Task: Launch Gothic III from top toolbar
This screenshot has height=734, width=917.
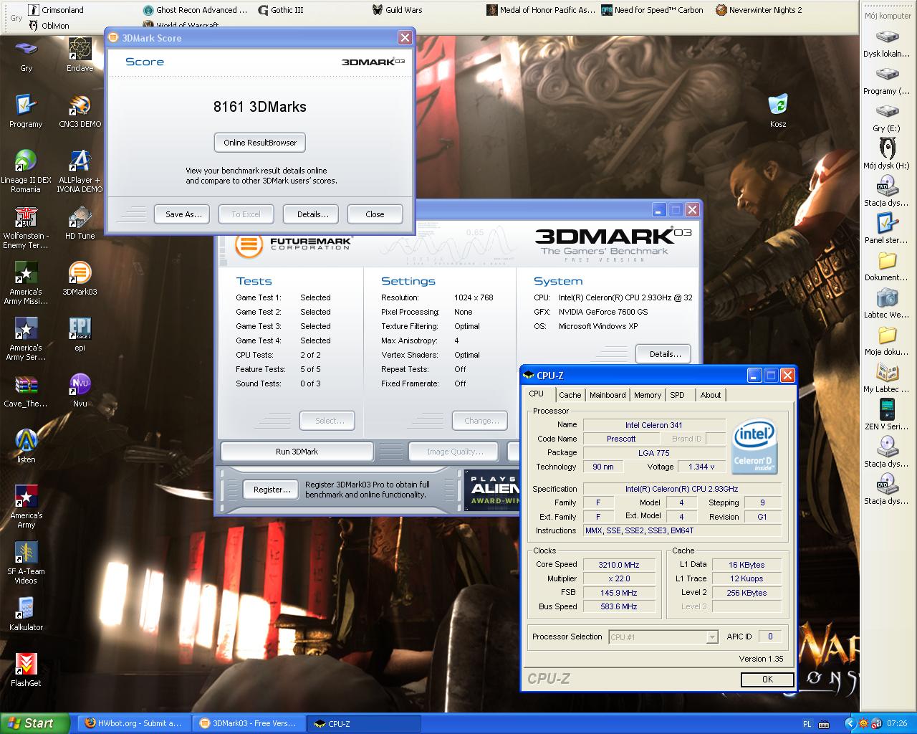Action: (x=280, y=10)
